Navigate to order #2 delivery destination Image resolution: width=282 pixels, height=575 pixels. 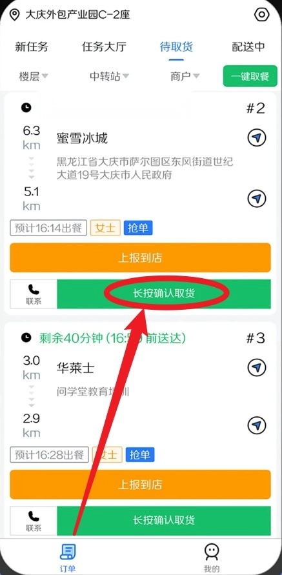256,198
